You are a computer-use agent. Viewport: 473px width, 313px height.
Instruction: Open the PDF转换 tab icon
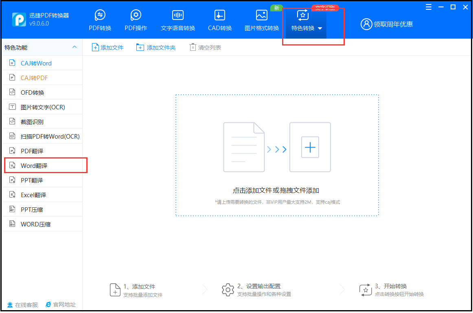[x=100, y=15]
